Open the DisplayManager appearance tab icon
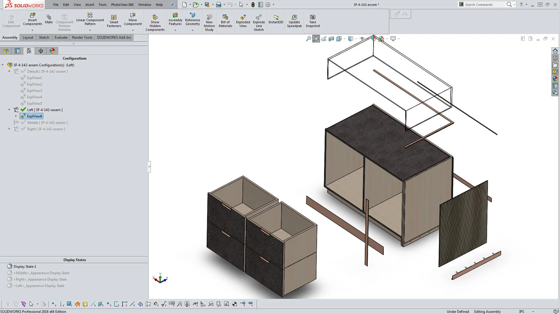This screenshot has width=559, height=314. (52, 51)
